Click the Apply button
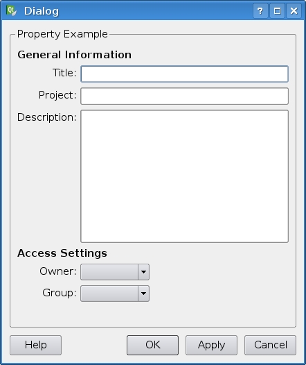Image resolution: width=306 pixels, height=365 pixels. (212, 345)
